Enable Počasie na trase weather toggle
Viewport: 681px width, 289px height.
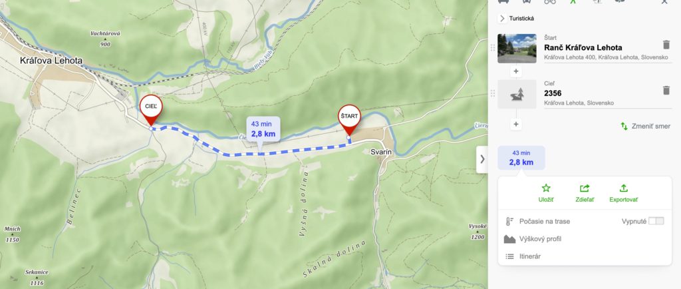(656, 221)
